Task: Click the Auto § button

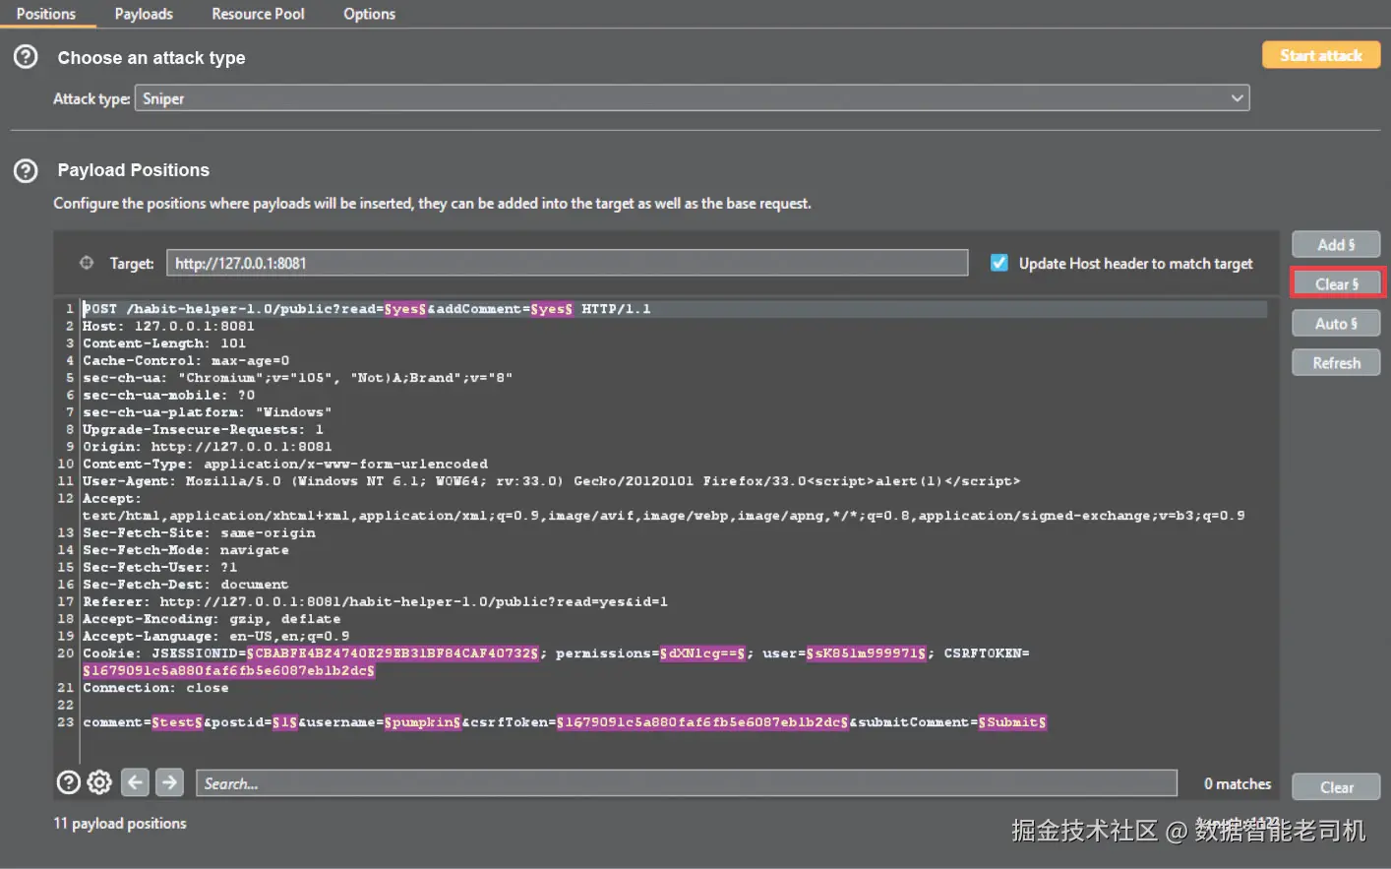Action: 1336,323
